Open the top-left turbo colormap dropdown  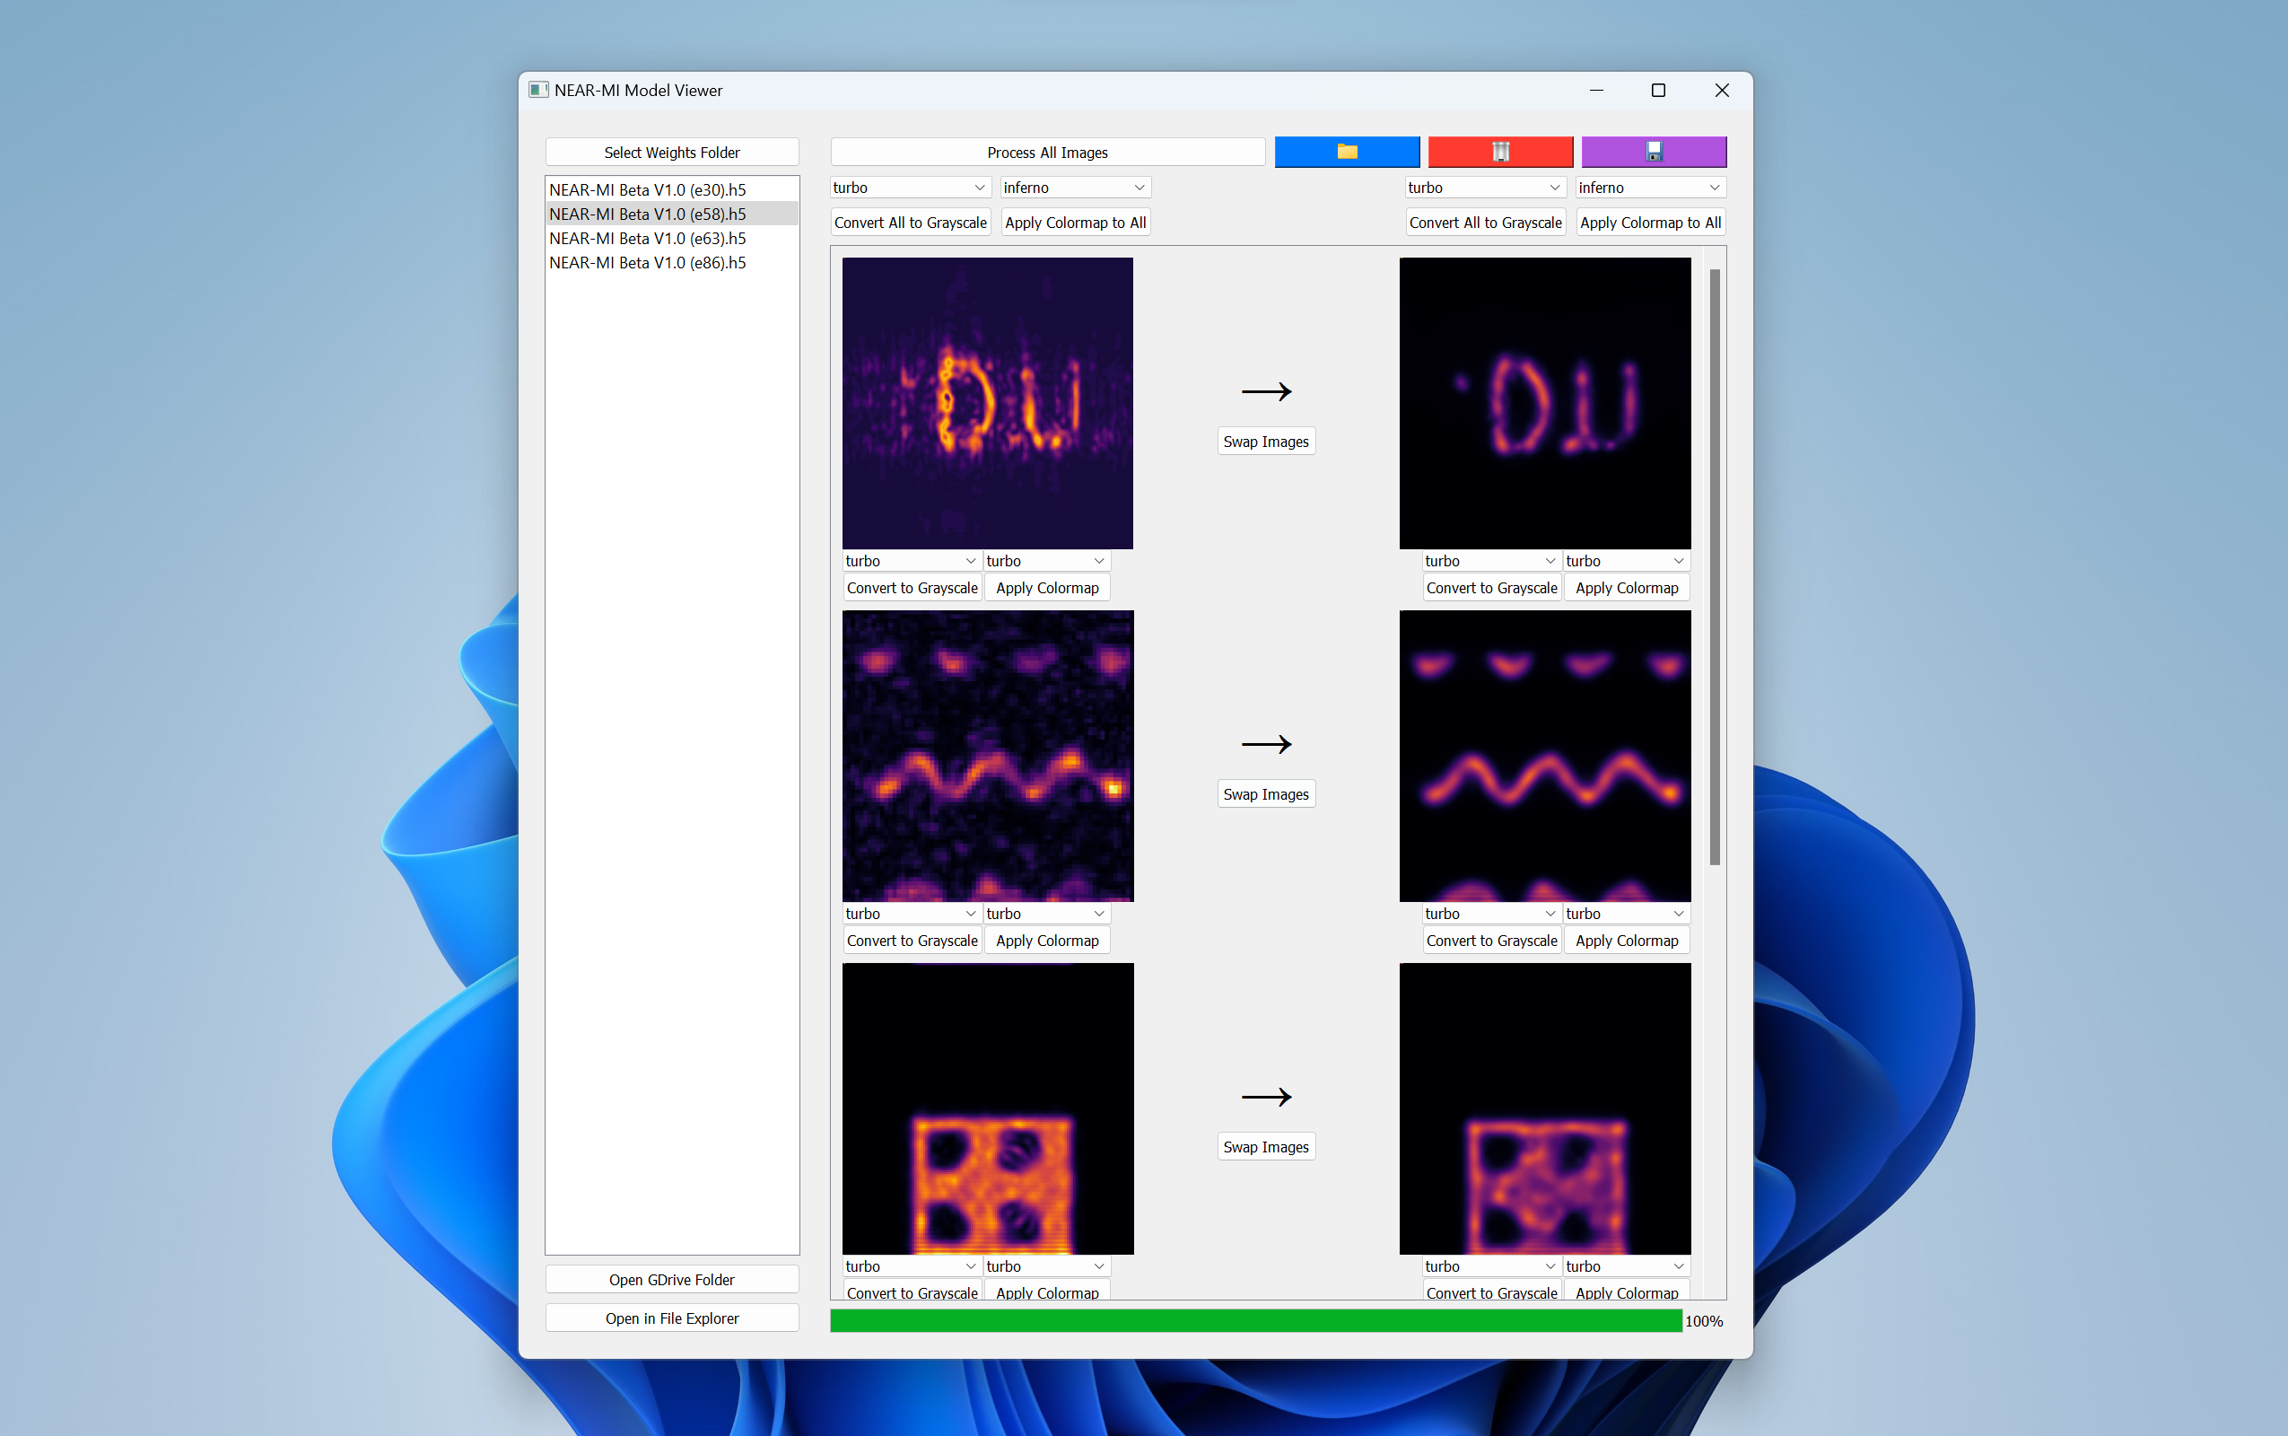(909, 187)
